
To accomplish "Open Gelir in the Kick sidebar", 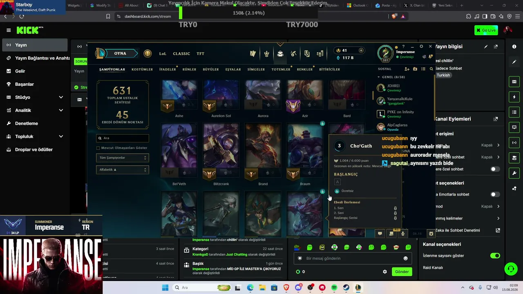I will coord(35,71).
